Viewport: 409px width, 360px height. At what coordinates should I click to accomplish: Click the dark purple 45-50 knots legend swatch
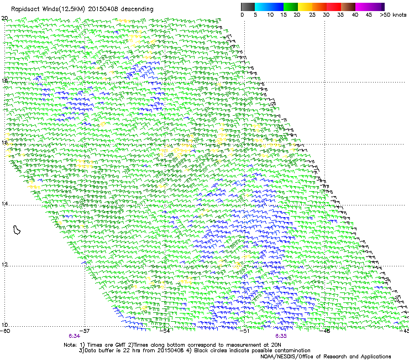click(x=377, y=7)
